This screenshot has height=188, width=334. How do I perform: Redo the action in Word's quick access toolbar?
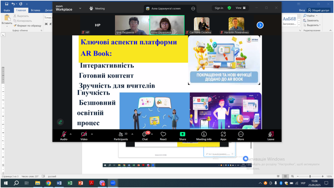pyautogui.click(x=21, y=4)
